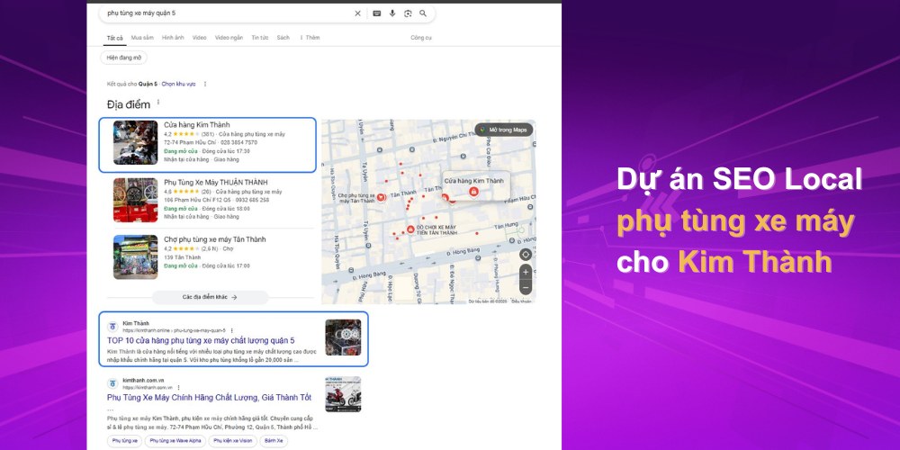Viewport: 900px width, 450px height.
Task: Click THUẬN THÀNH shop photo thumbnail
Action: 136,200
